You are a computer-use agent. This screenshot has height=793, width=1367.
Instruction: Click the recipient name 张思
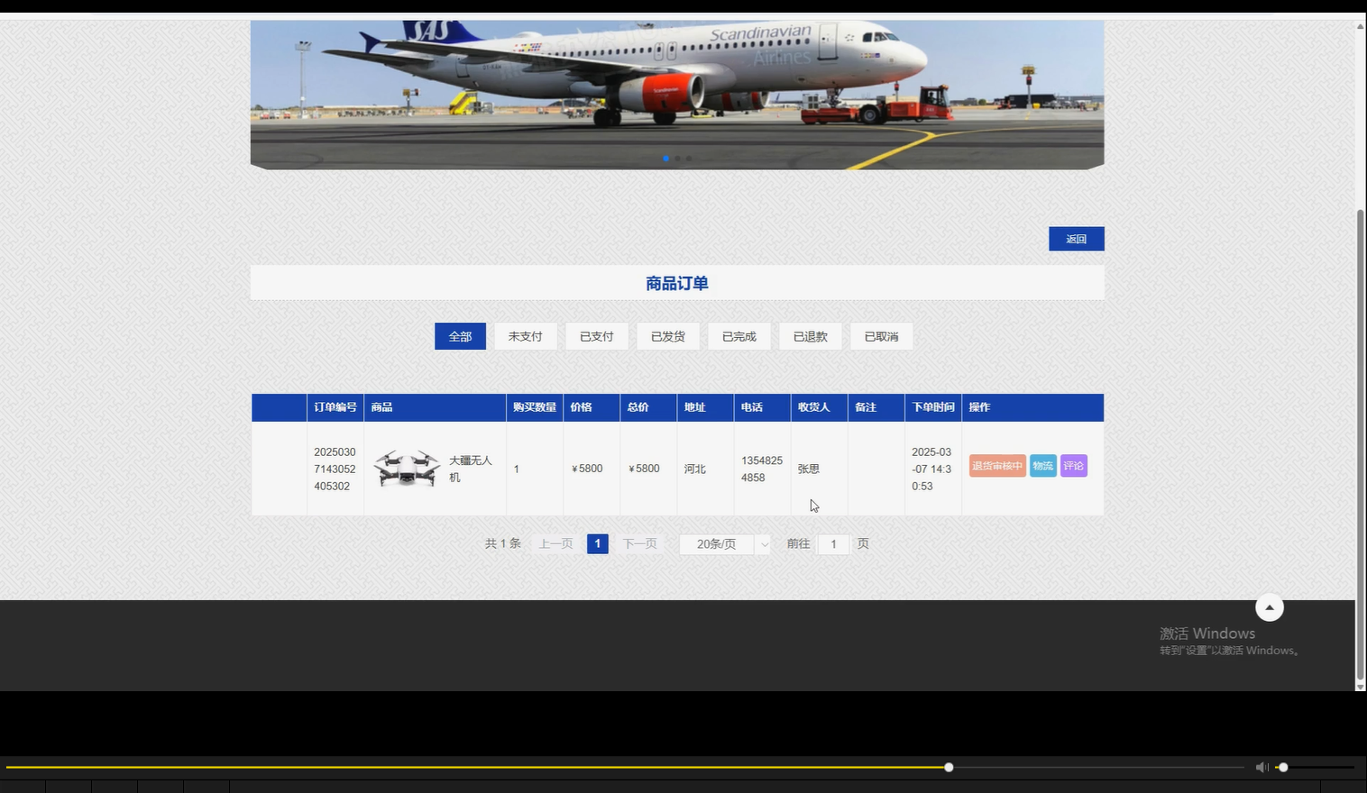[x=808, y=469]
